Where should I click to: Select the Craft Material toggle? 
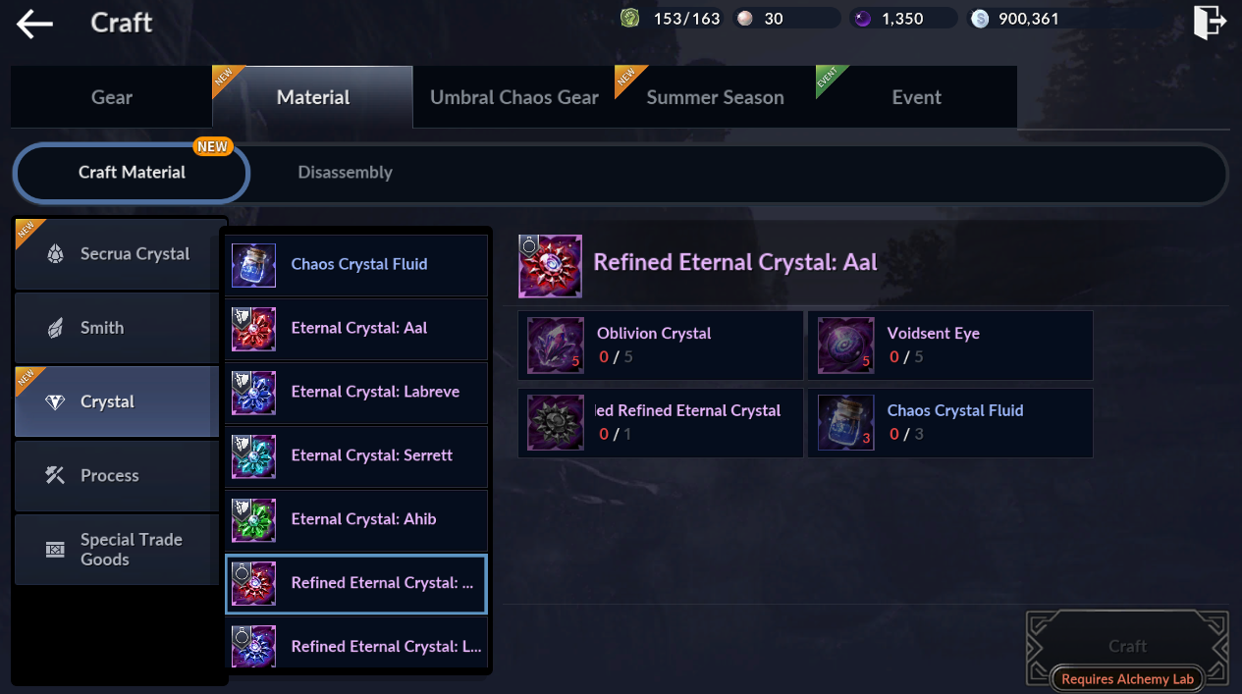[132, 174]
